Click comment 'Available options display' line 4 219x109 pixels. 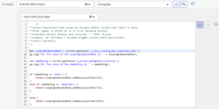click(70, 34)
